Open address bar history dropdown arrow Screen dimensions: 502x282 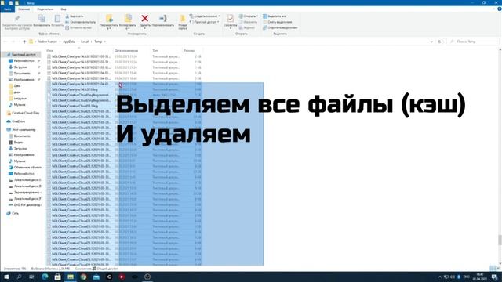click(x=431, y=42)
